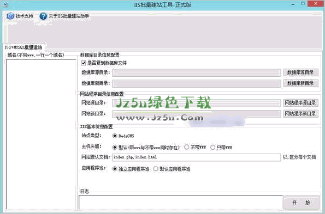Viewport: 325px width, 214px height.
Task: Click inside the 日志 log box
Action: [x=181, y=203]
